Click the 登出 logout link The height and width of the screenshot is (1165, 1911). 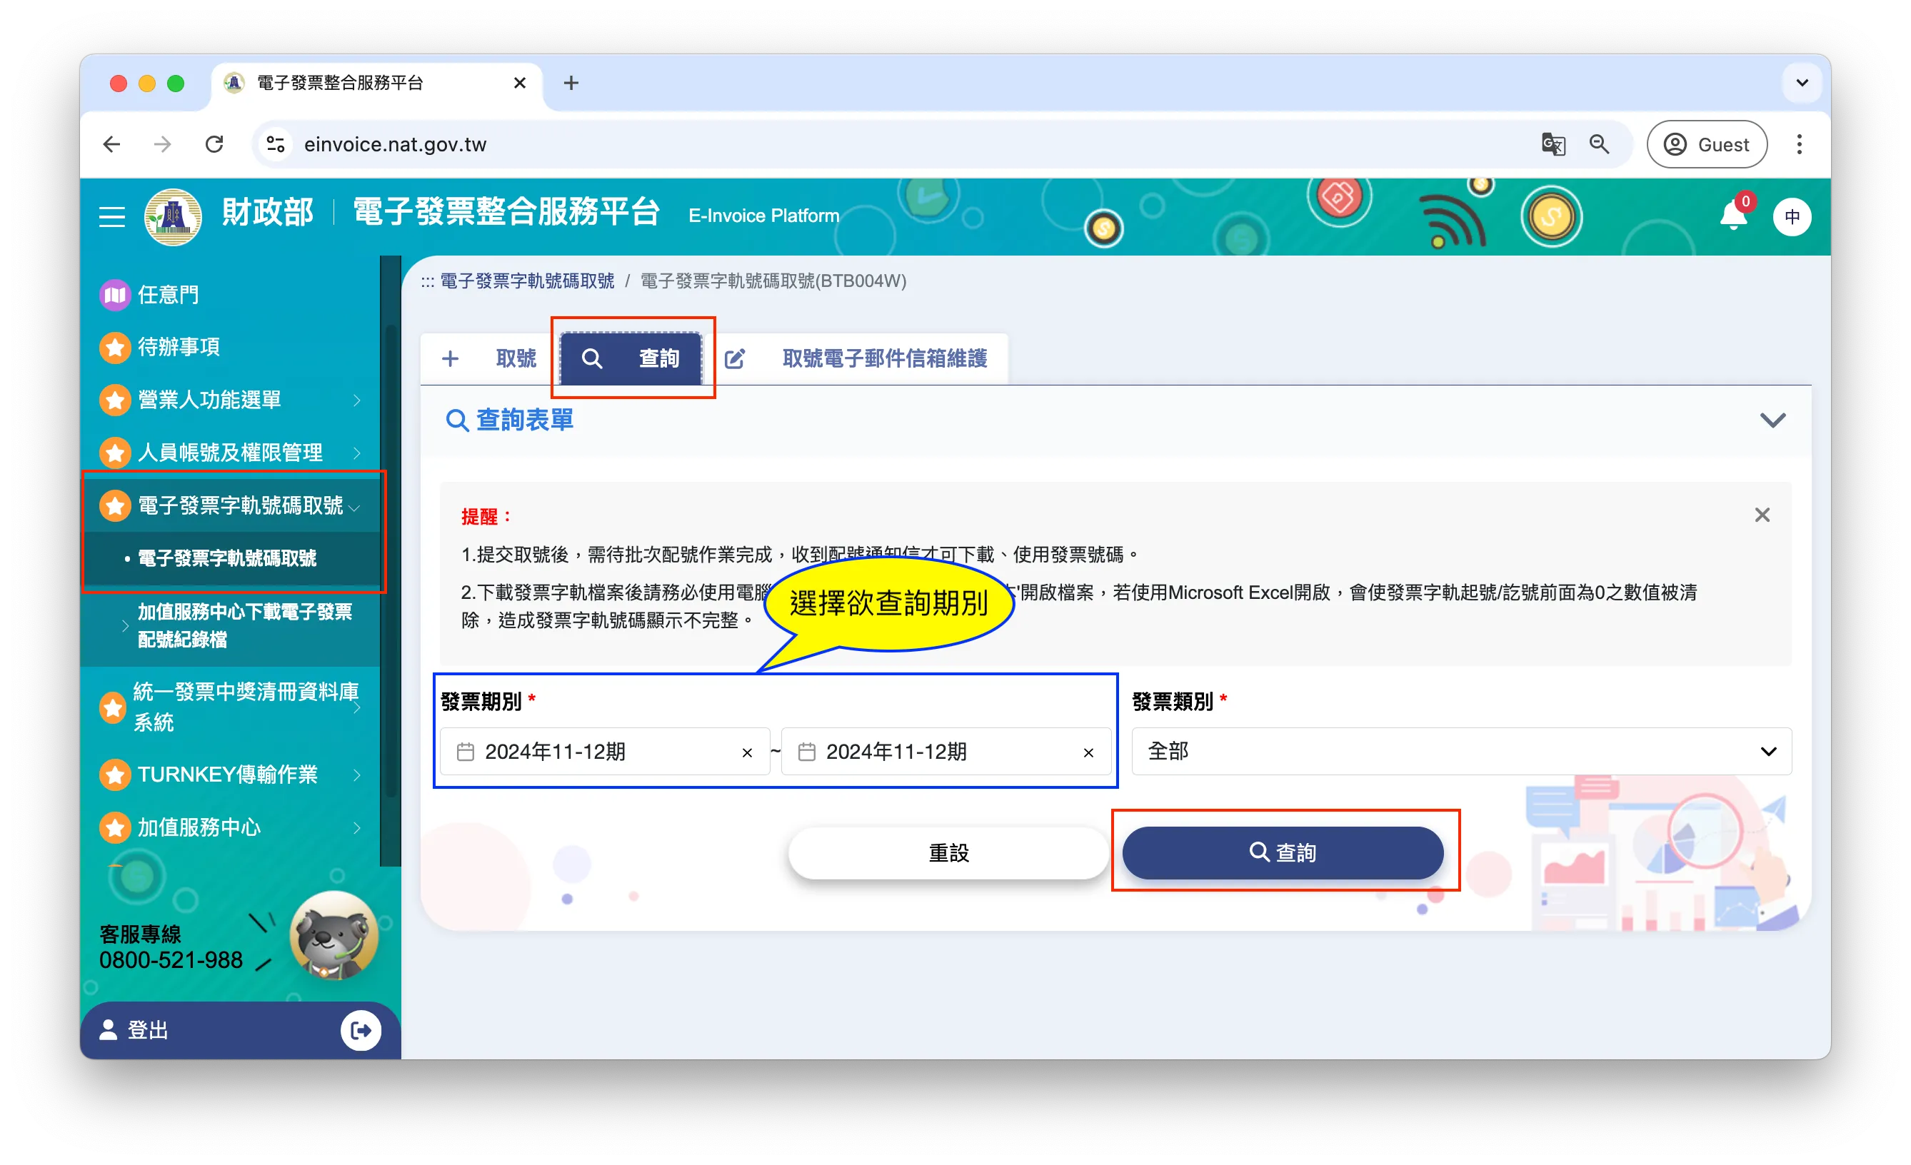148,1030
